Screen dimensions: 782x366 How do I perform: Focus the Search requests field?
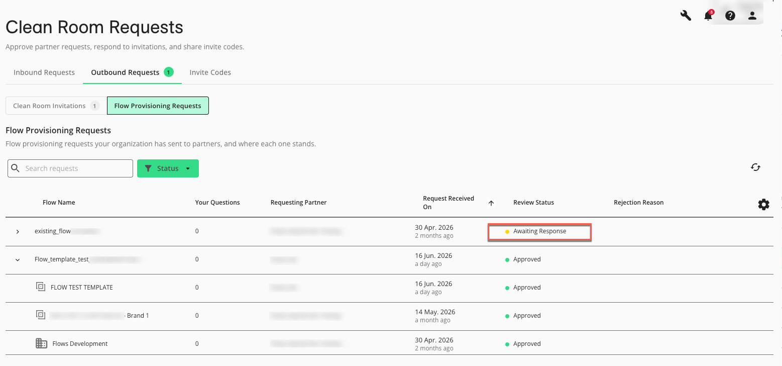70,168
